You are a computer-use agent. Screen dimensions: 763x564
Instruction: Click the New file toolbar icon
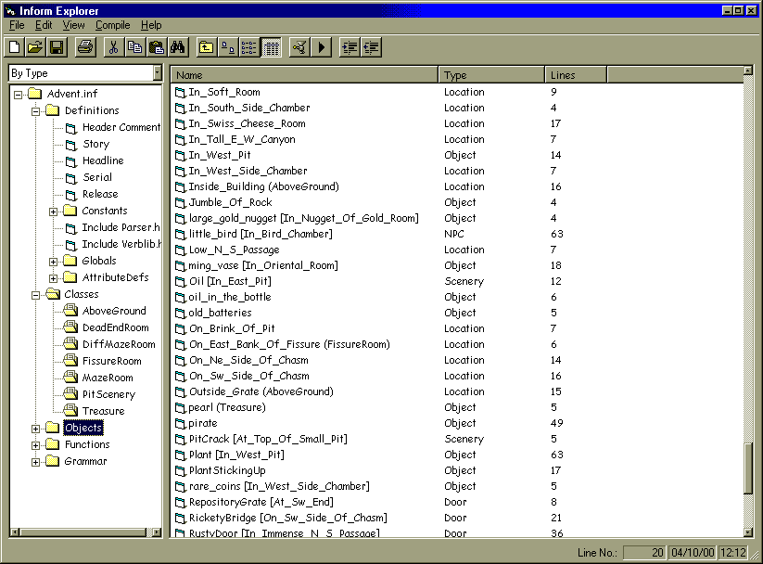click(x=15, y=47)
